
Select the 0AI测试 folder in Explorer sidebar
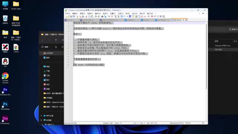[x=48, y=98]
